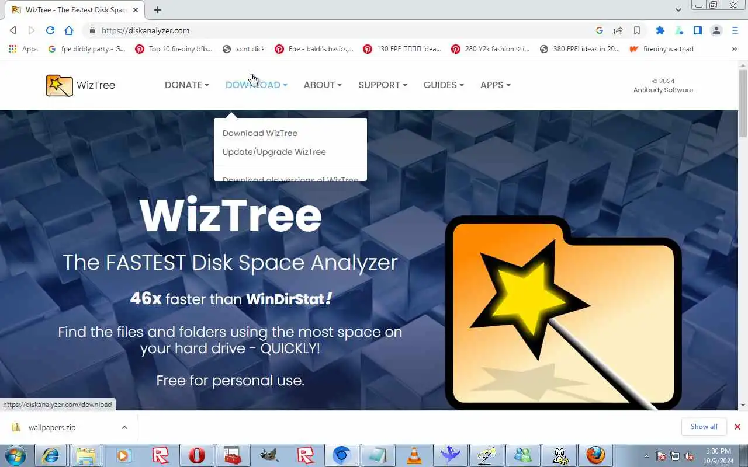748x467 pixels.
Task: Click the volume speaker tray icon
Action: (x=690, y=456)
